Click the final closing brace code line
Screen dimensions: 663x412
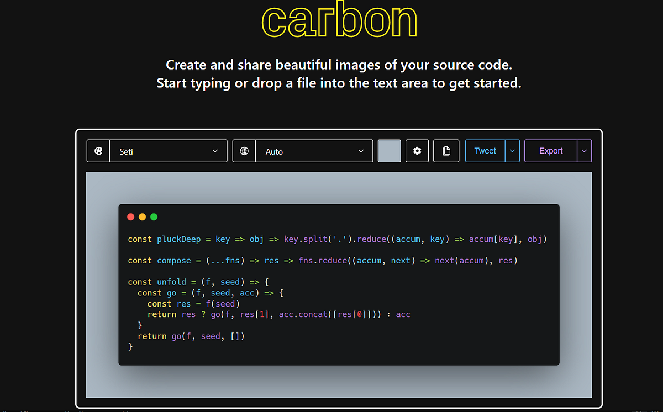click(130, 347)
